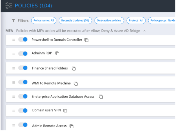This screenshot has width=177, height=132.
Task: Disable the Powershell to Domain Controller toggle
Action: pos(23,39)
